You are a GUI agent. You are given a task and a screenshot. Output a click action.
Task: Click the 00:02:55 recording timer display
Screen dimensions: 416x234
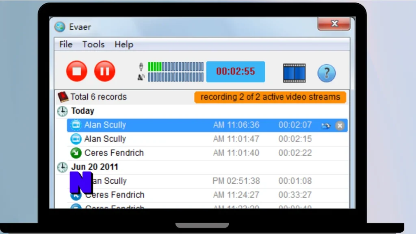[236, 71]
